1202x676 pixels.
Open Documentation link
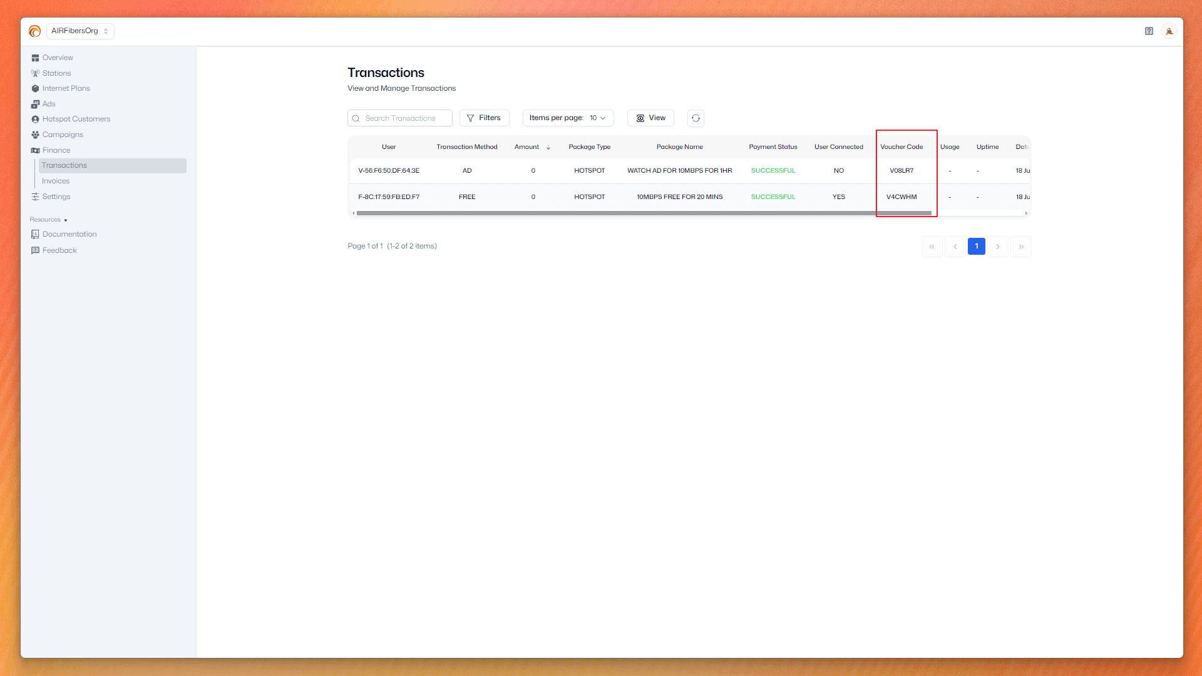coord(69,234)
